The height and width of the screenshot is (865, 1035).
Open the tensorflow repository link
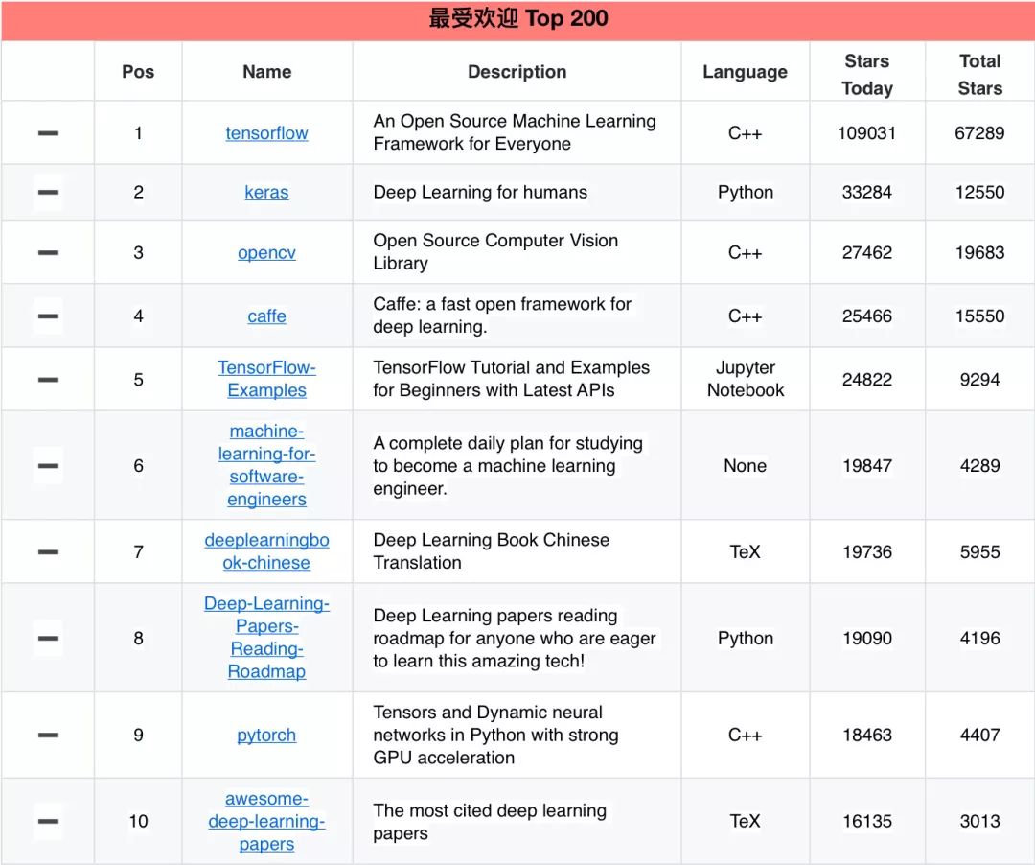coord(266,133)
